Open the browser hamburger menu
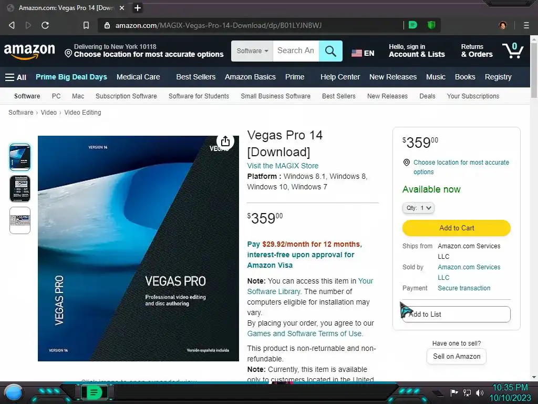Image resolution: width=538 pixels, height=404 pixels. pyautogui.click(x=526, y=25)
